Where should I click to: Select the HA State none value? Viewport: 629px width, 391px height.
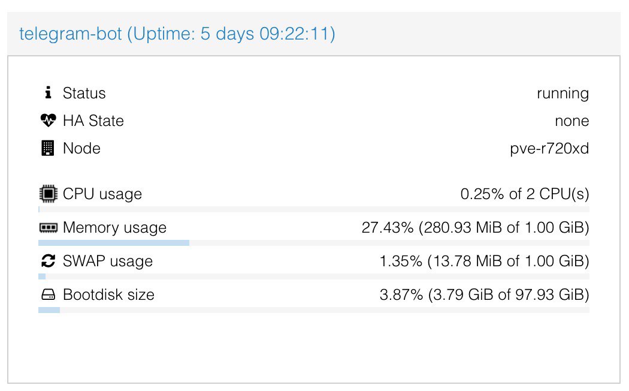click(x=572, y=121)
